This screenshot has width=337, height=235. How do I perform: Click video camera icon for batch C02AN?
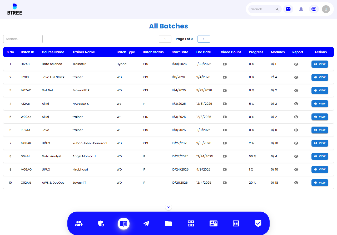pos(225,183)
